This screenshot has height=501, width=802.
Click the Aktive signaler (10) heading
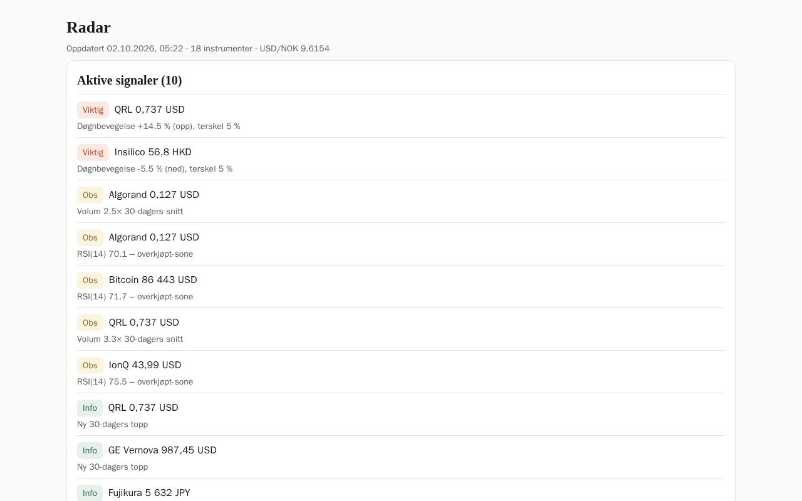(x=130, y=80)
